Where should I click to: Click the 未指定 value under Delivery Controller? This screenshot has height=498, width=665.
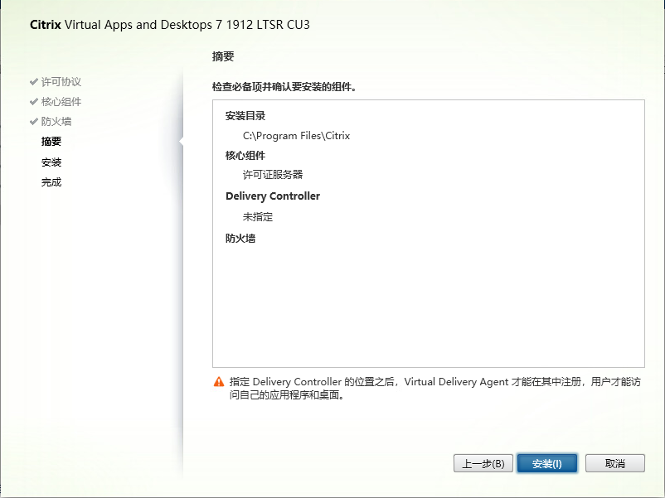(257, 217)
